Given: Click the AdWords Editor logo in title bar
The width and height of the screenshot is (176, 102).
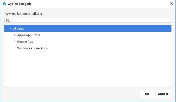Looking at the screenshot, I should [x=4, y=4].
